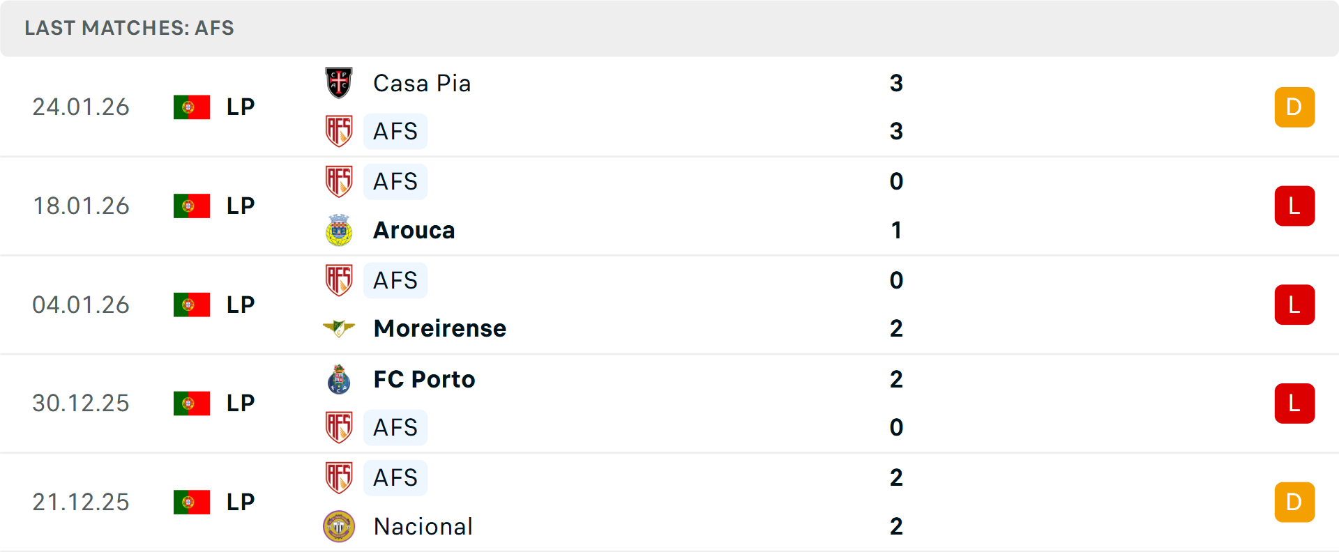This screenshot has height=552, width=1339.
Task: Click the FC Porto club crest
Action: pos(339,379)
